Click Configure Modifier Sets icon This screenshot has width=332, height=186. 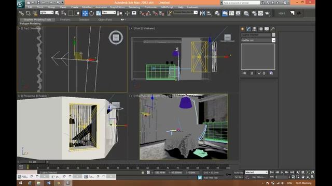tap(271, 73)
